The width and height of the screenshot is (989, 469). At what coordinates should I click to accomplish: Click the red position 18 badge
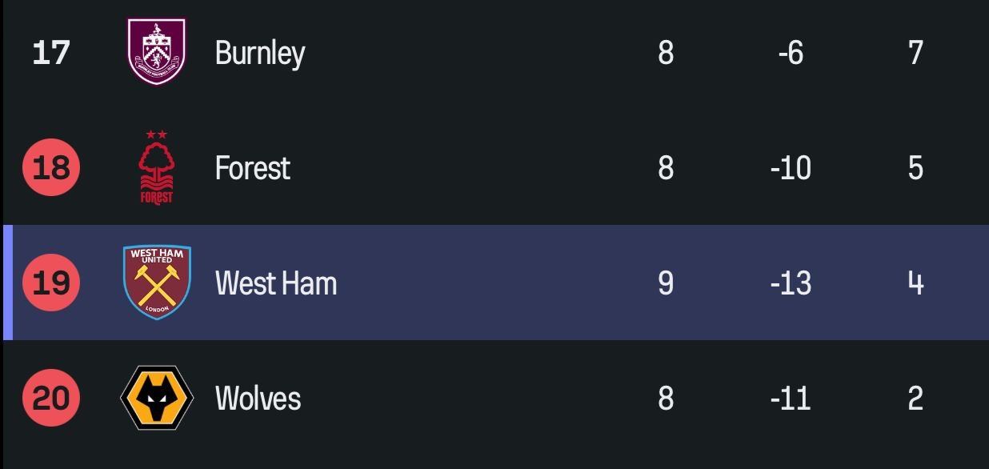(x=51, y=168)
